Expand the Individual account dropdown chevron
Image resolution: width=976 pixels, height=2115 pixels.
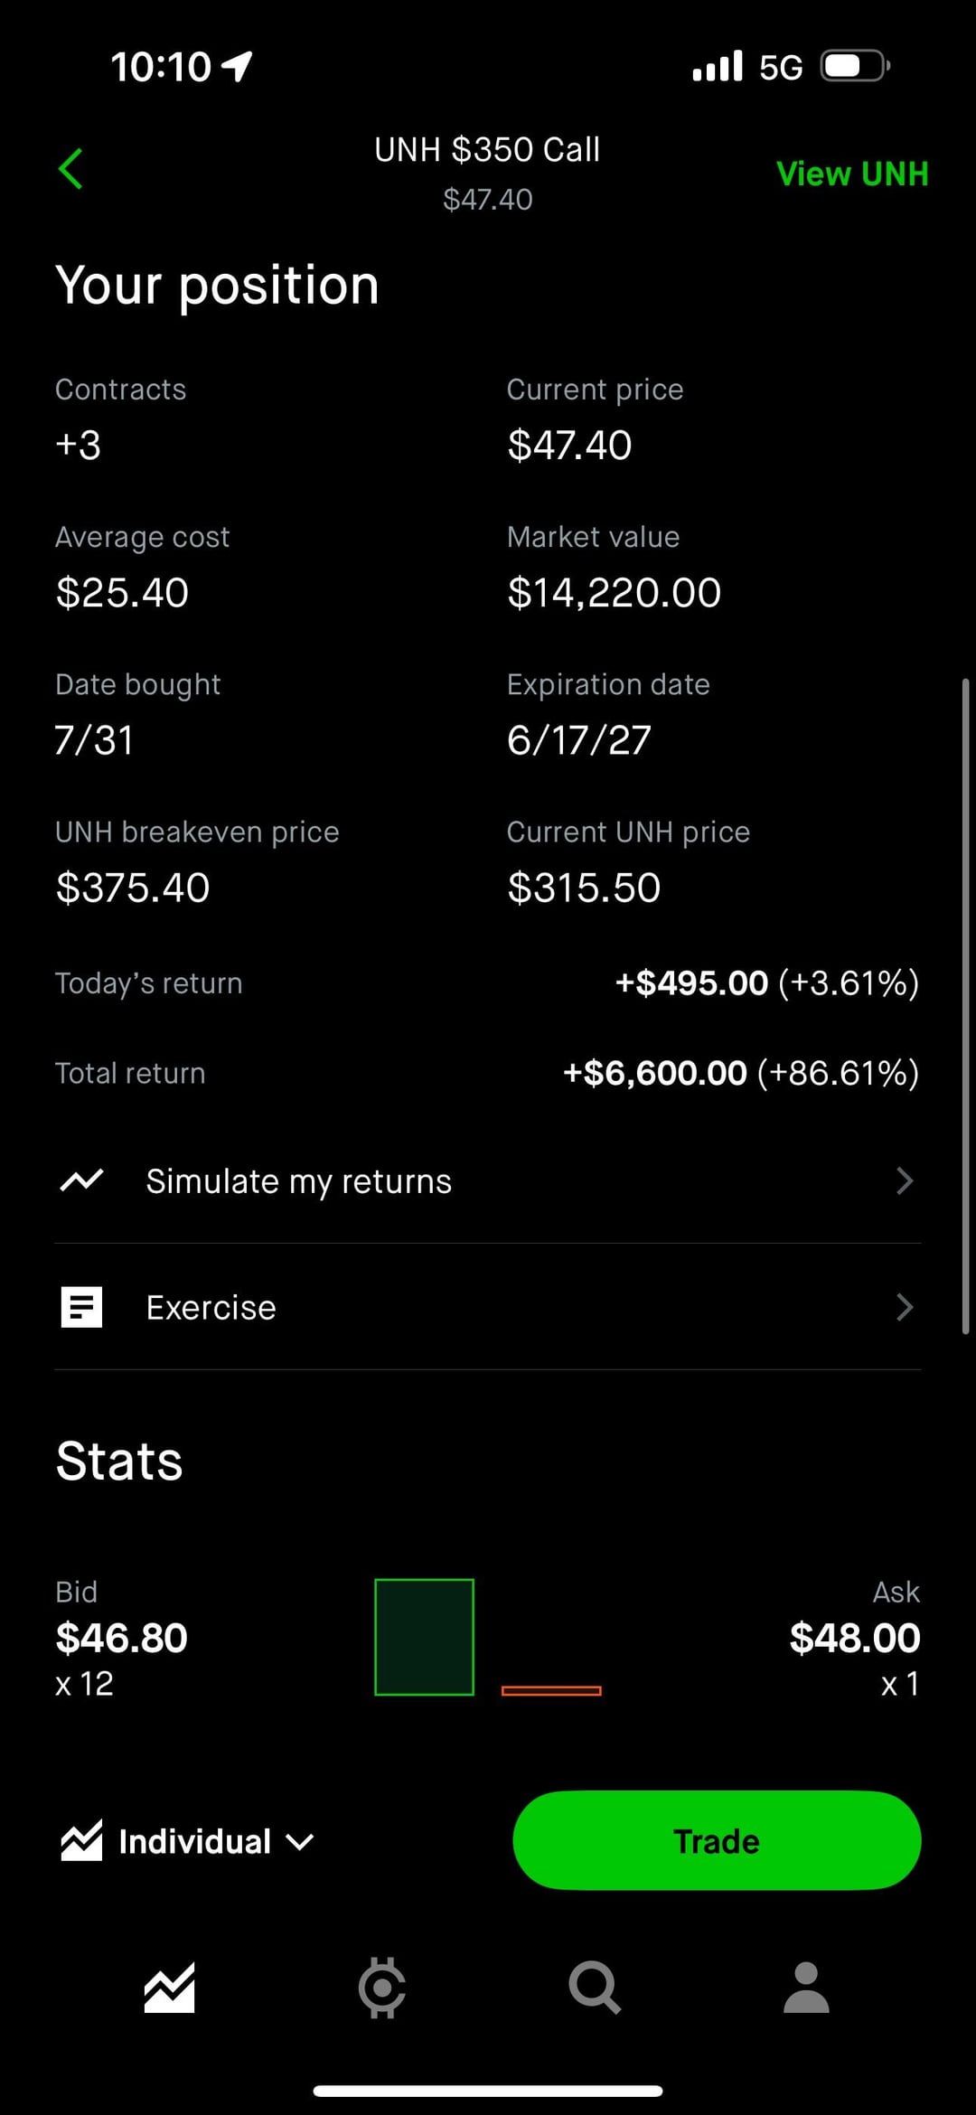(x=299, y=1842)
